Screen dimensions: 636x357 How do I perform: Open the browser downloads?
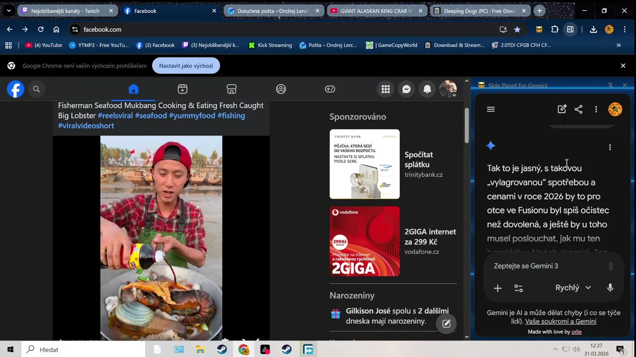593,29
